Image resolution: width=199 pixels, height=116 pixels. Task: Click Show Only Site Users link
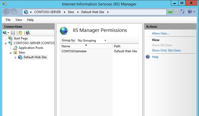[x=166, y=50]
